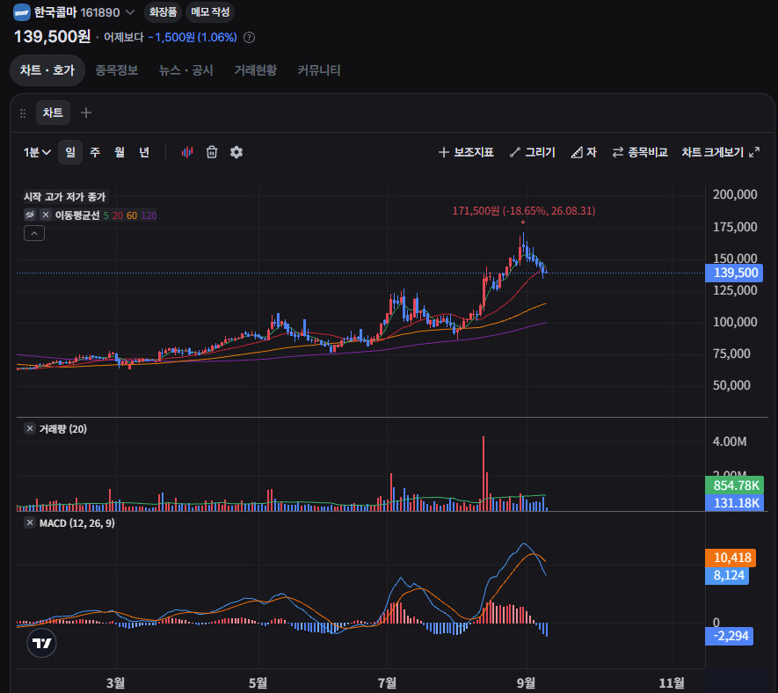Toggle moving average lines visibility eye icon
Screen dimensions: 778x693
[30, 215]
